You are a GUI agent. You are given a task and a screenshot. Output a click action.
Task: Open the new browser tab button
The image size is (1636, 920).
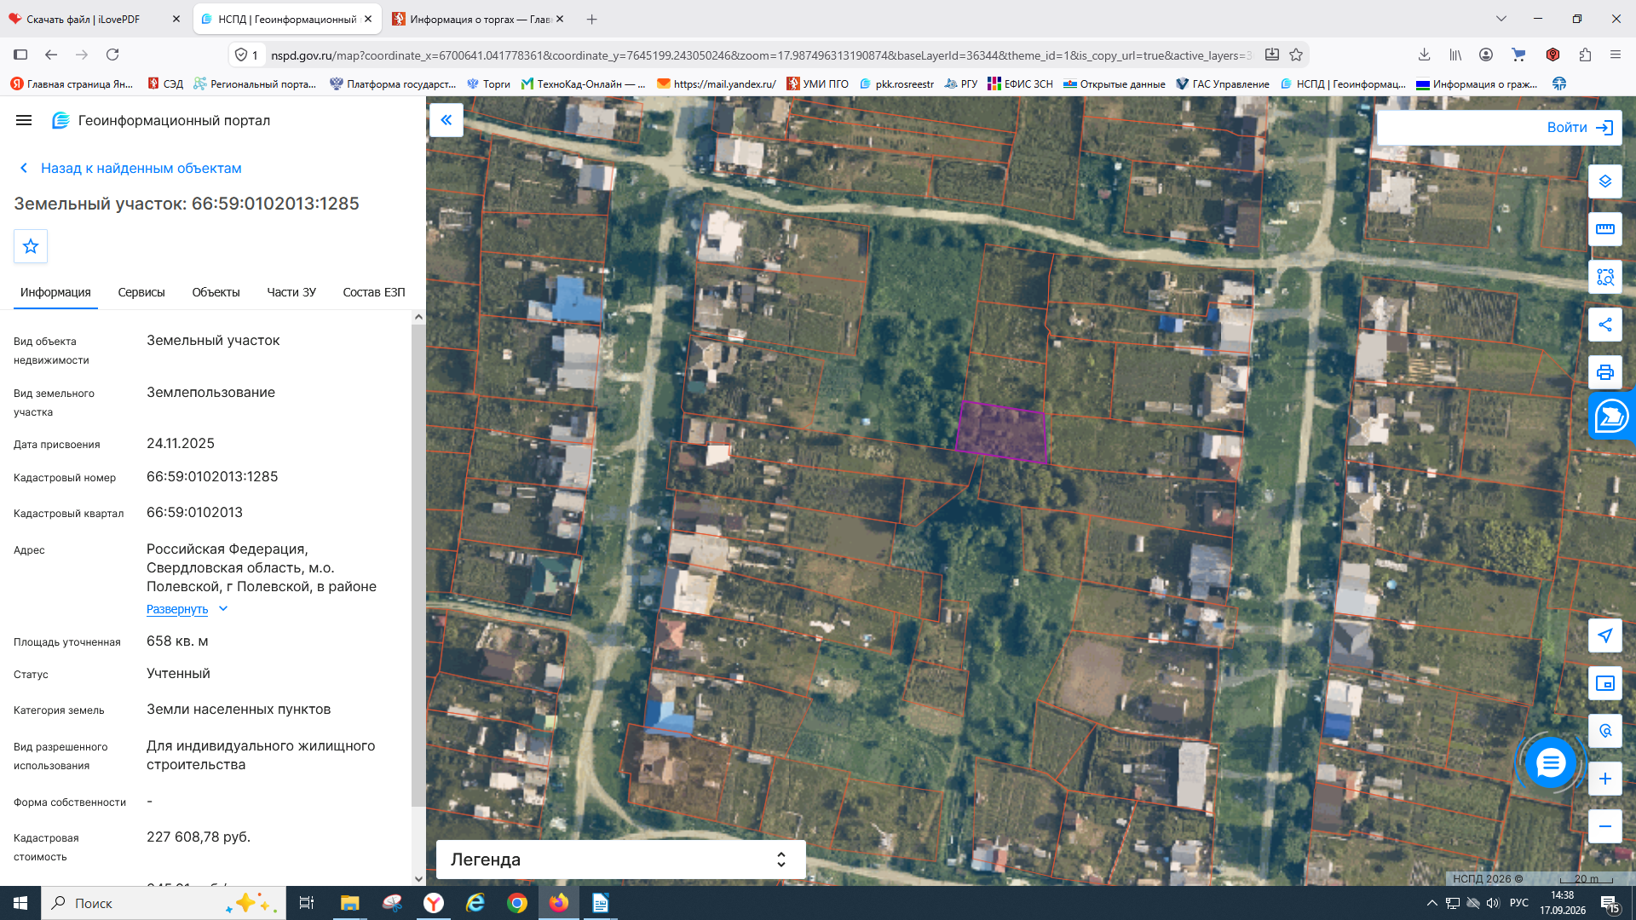592,19
